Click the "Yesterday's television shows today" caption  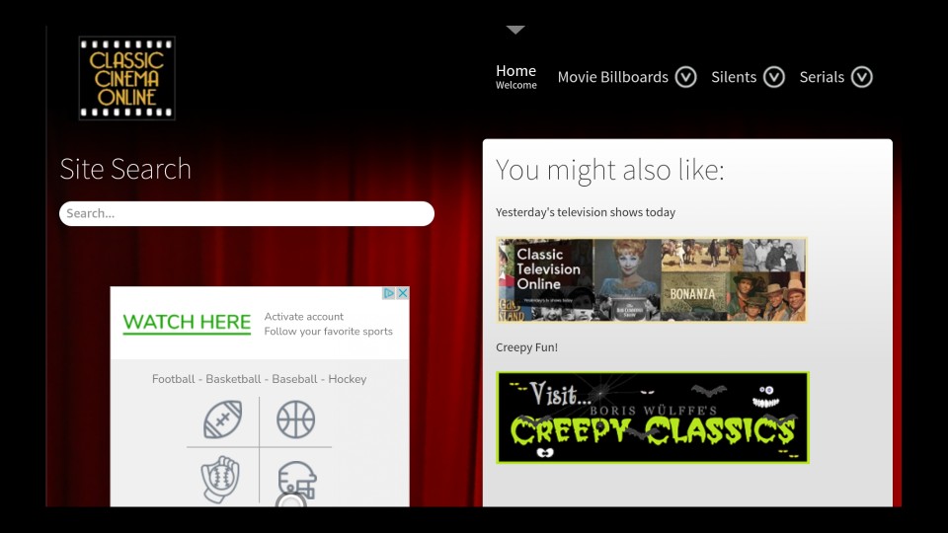[x=586, y=212]
